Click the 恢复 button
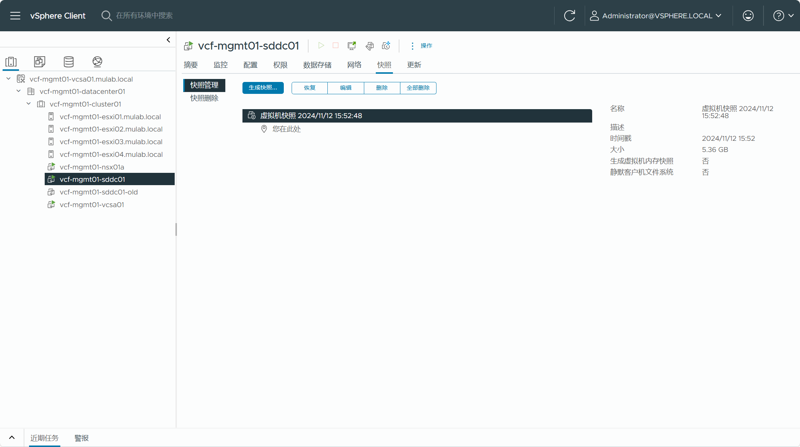800x447 pixels. click(309, 88)
